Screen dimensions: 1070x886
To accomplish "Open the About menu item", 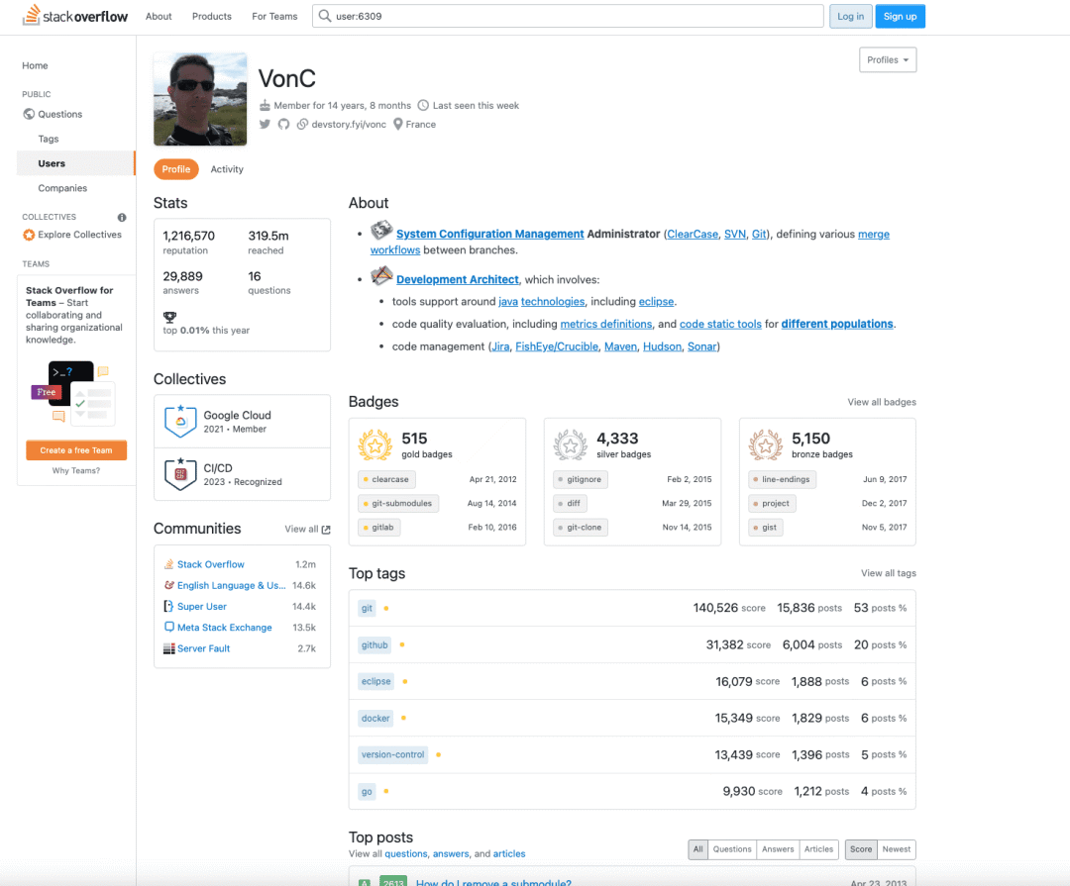I will pyautogui.click(x=159, y=17).
